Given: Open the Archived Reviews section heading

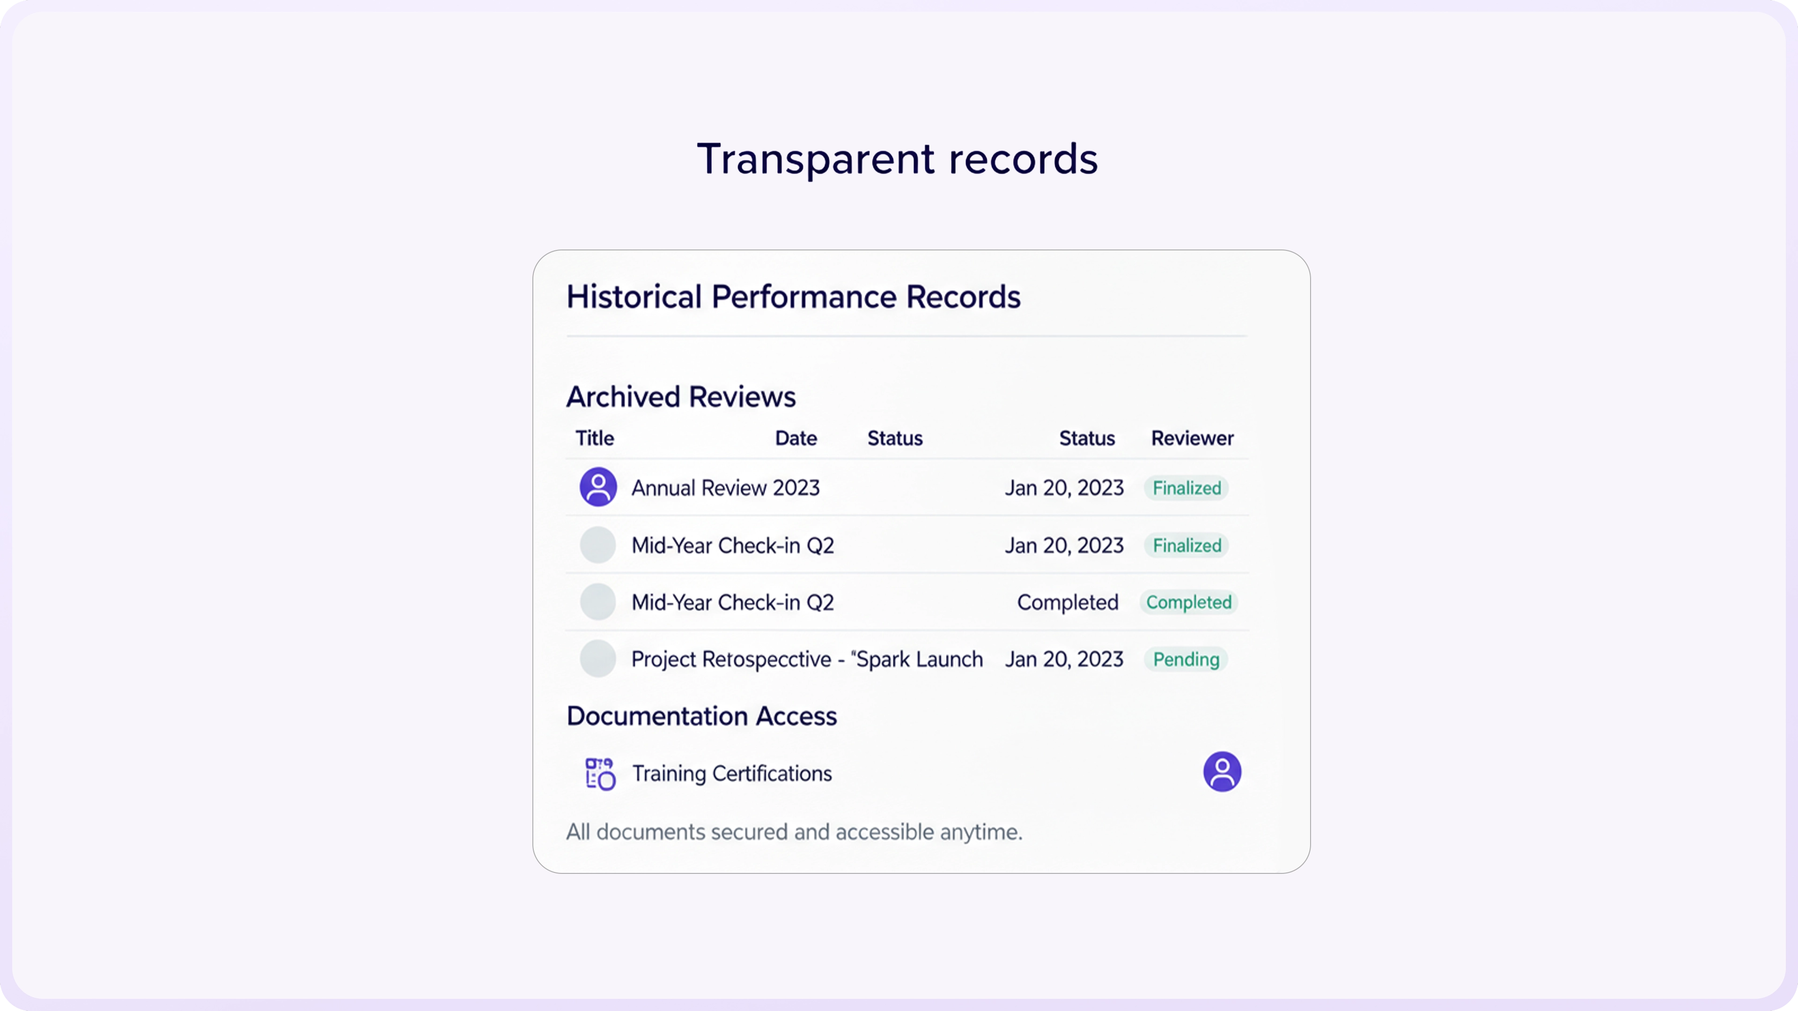Looking at the screenshot, I should point(680,396).
